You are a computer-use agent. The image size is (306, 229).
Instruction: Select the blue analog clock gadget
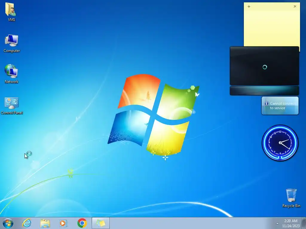click(x=280, y=143)
